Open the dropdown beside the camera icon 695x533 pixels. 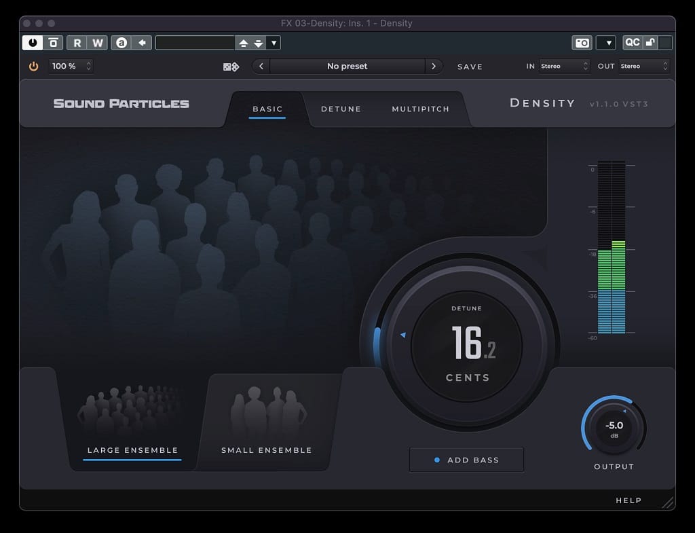tap(606, 43)
